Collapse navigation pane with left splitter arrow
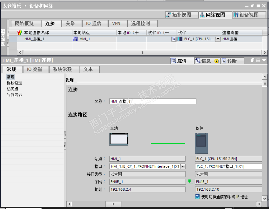Viewport: 269px width, 209px height. coord(65,135)
